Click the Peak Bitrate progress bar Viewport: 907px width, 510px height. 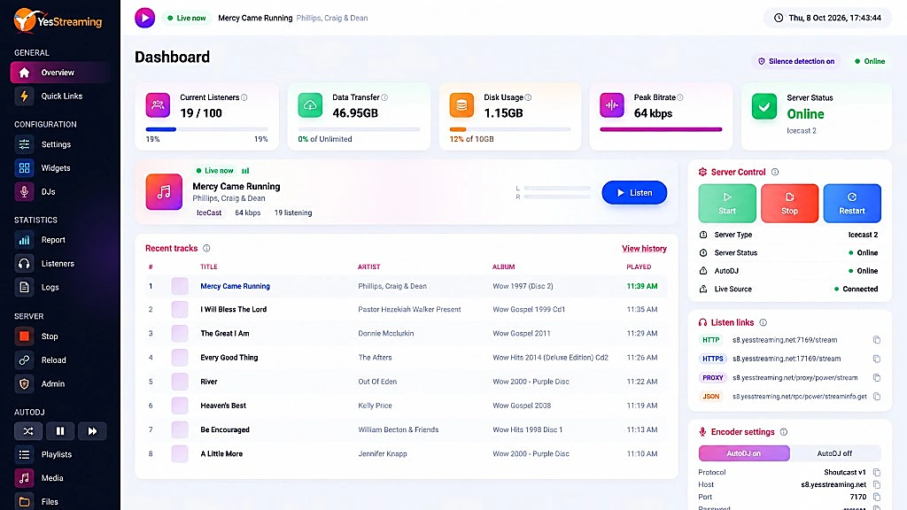661,129
